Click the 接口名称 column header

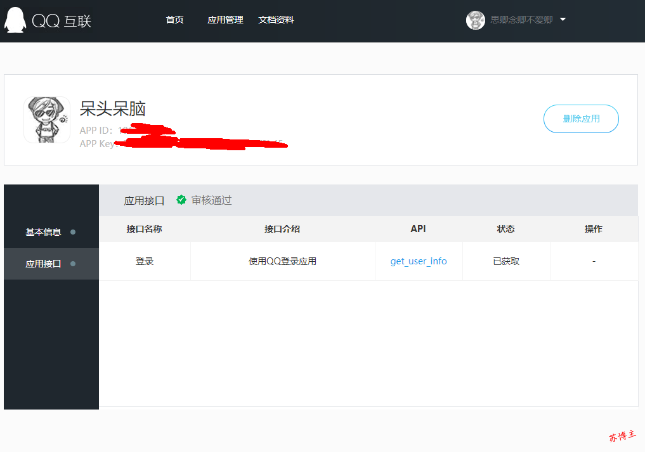coord(145,229)
